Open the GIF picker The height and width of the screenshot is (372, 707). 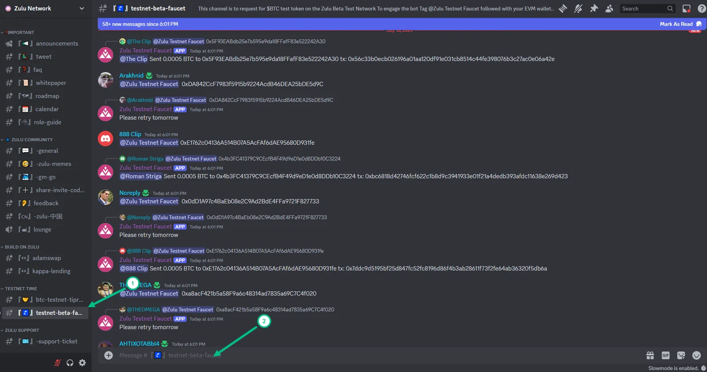pyautogui.click(x=665, y=355)
